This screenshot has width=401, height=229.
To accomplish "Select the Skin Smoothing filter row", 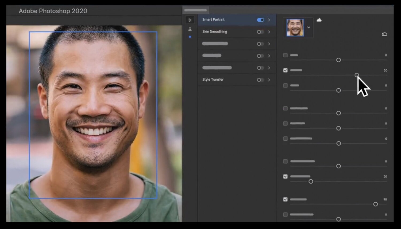I will click(x=237, y=32).
